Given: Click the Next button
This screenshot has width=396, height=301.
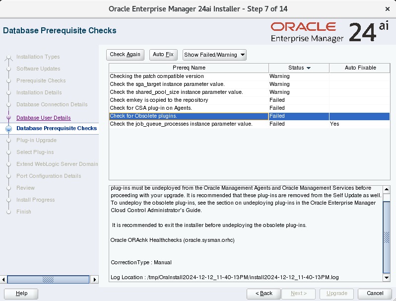Looking at the screenshot, I should tap(299, 294).
